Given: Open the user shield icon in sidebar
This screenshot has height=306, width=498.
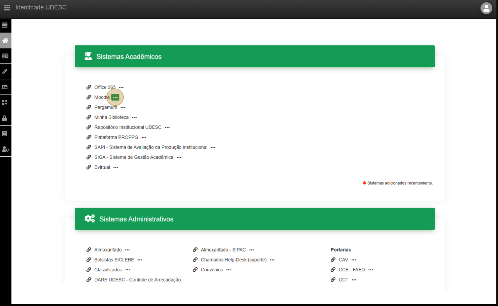Looking at the screenshot, I should pos(5,149).
